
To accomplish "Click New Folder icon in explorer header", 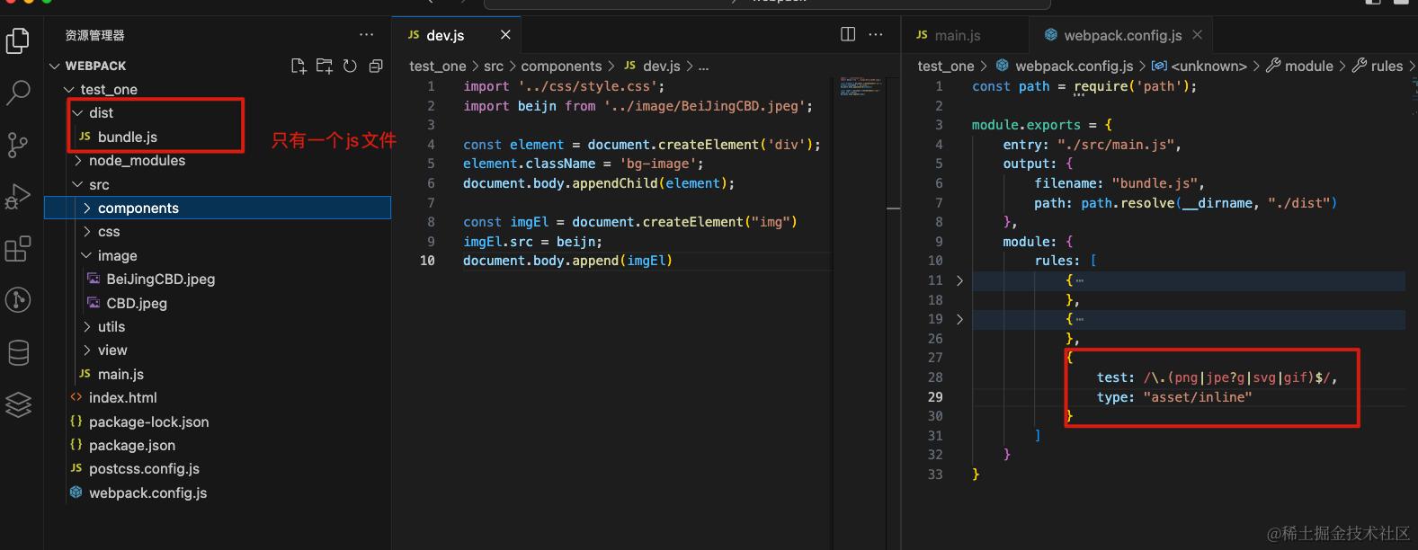I will point(325,66).
